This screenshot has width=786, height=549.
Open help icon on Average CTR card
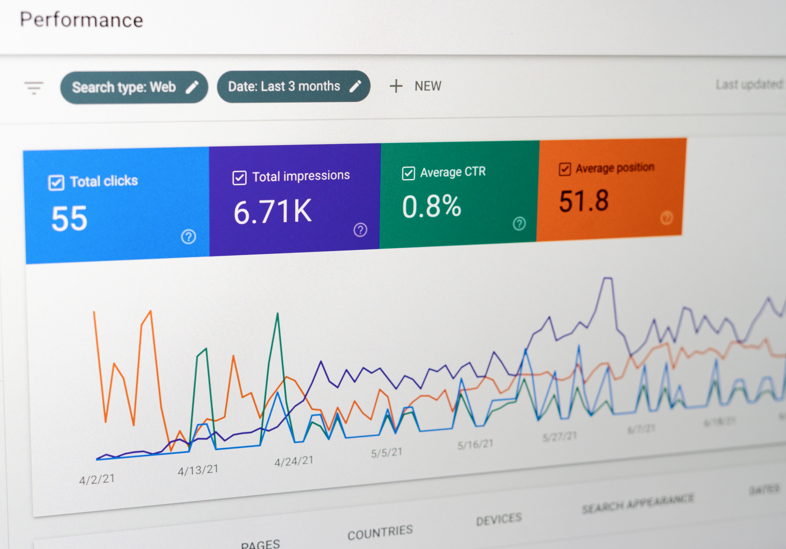[x=519, y=224]
